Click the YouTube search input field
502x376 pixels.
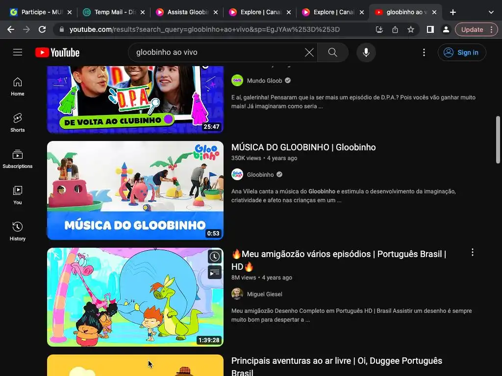[218, 52]
